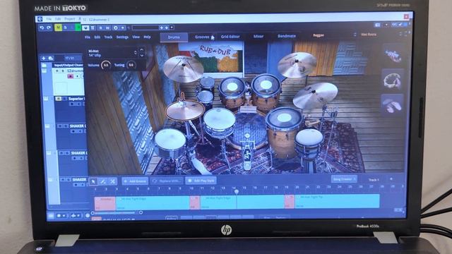
Task: Click the redo arrow in Cubase toolbar
Action: [x=49, y=28]
